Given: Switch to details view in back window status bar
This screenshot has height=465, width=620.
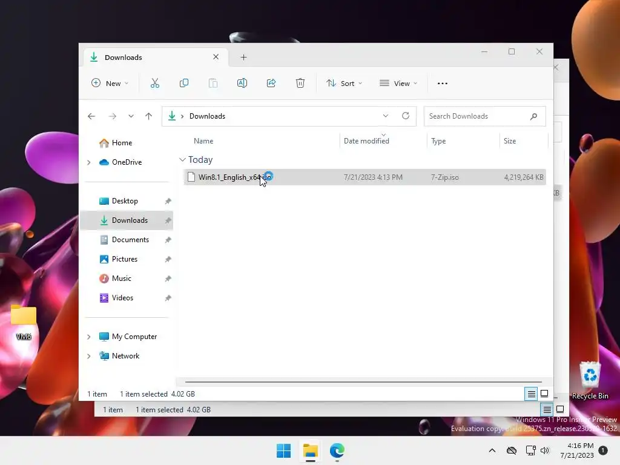Looking at the screenshot, I should click(x=547, y=410).
